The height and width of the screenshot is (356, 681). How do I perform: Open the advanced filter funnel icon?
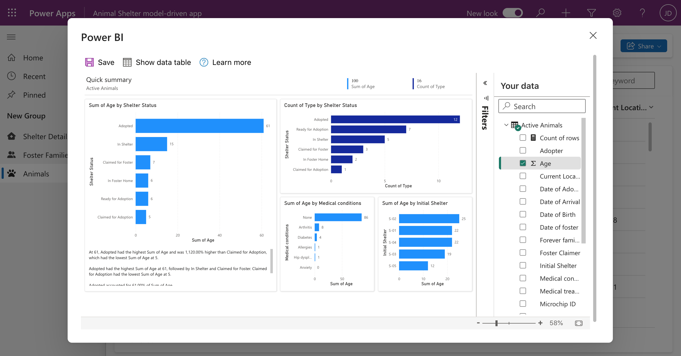(x=591, y=13)
